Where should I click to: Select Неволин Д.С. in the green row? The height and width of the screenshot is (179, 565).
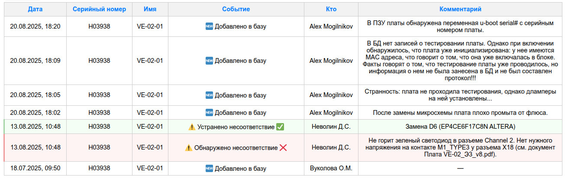point(331,127)
